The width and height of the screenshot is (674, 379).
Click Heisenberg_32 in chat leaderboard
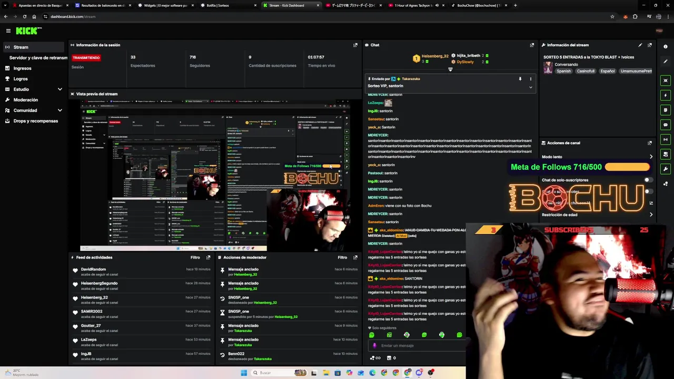pos(434,56)
